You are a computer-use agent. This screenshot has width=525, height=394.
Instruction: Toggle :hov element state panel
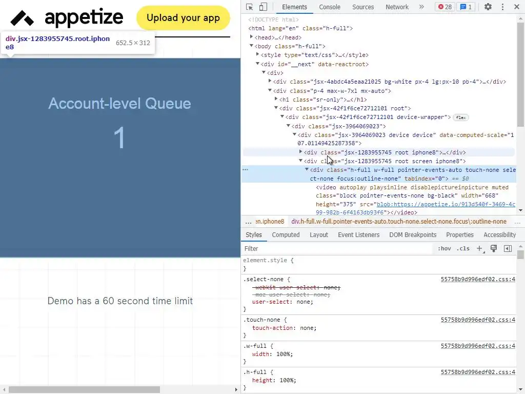pos(445,249)
